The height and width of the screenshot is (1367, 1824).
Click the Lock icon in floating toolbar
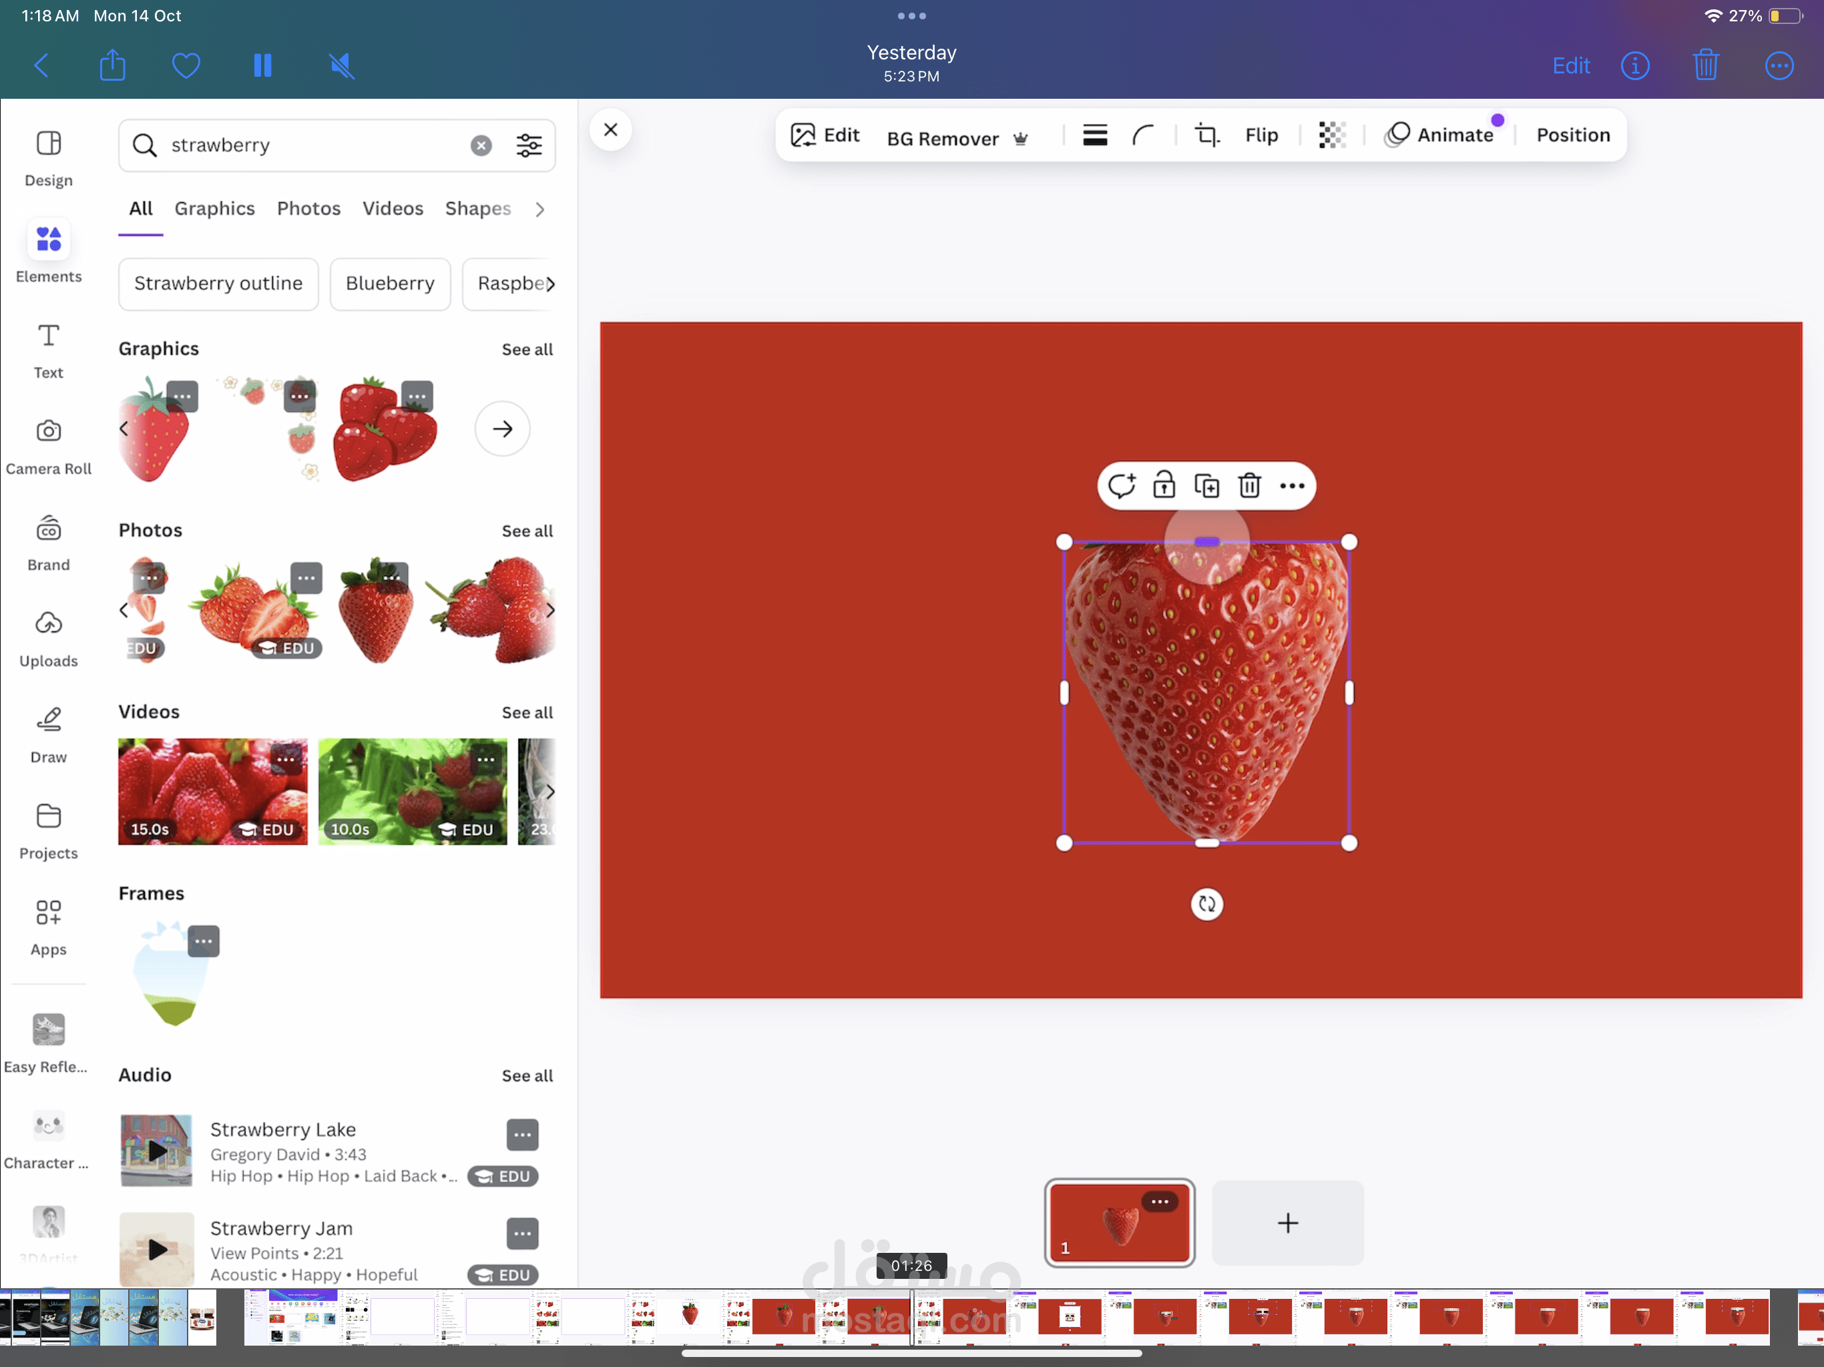1164,486
